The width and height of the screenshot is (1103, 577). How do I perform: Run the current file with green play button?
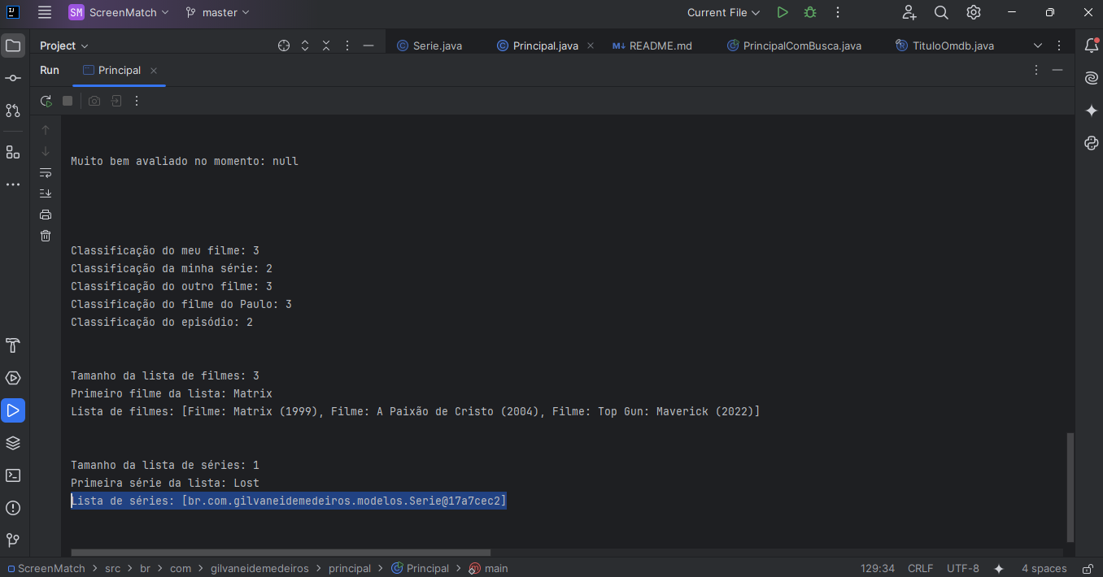(x=783, y=12)
